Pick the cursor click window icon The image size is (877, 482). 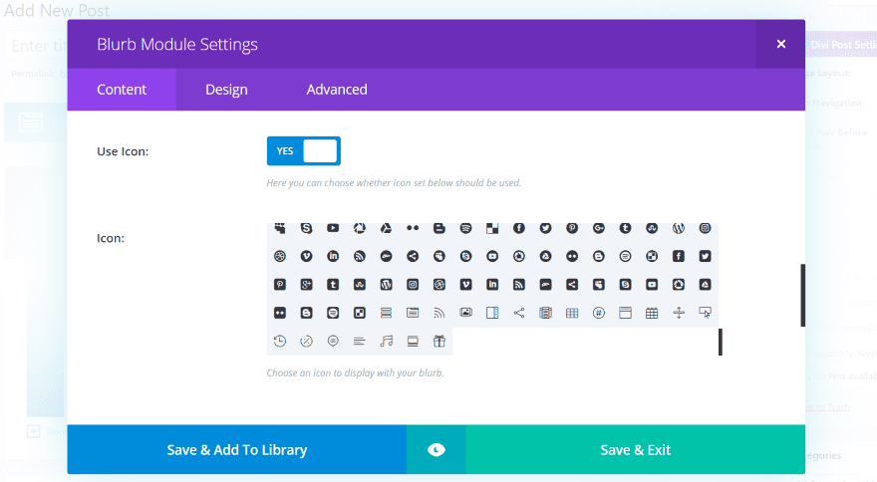click(x=706, y=313)
